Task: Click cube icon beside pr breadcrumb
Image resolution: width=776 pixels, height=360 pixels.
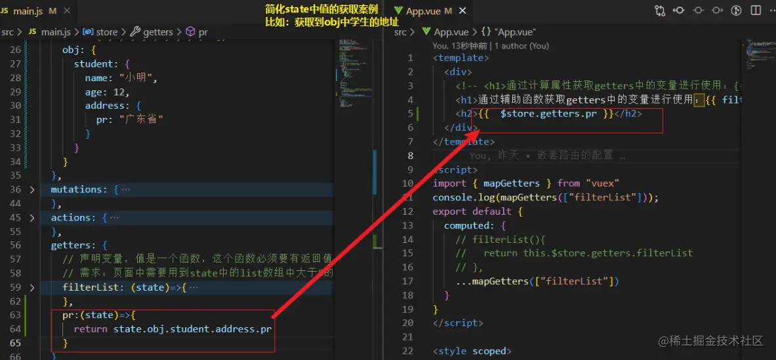Action: [x=190, y=32]
